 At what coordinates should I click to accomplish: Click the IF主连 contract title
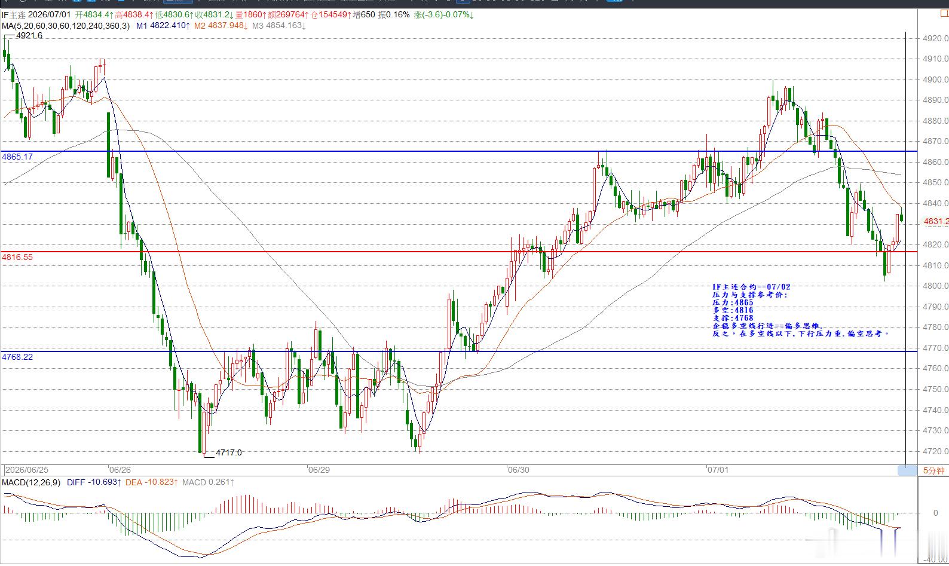[x=14, y=14]
